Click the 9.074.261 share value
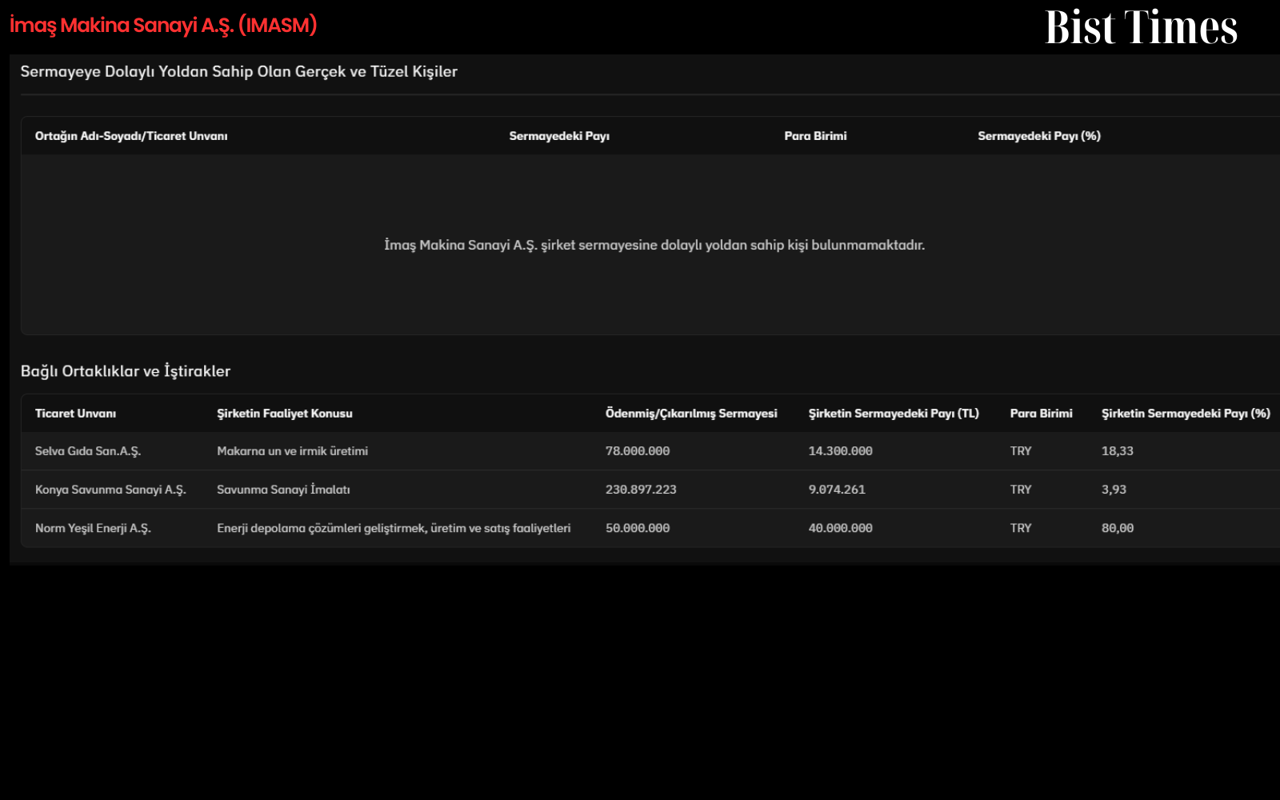1280x800 pixels. (x=837, y=490)
